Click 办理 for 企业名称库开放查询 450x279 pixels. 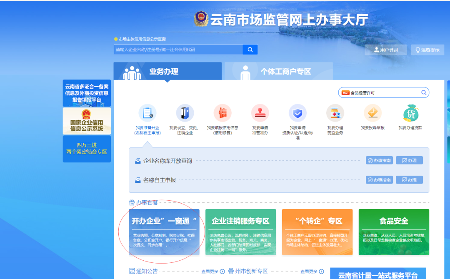point(409,161)
